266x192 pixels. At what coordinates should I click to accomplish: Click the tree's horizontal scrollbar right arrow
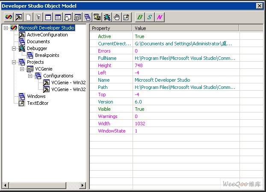(x=83, y=185)
